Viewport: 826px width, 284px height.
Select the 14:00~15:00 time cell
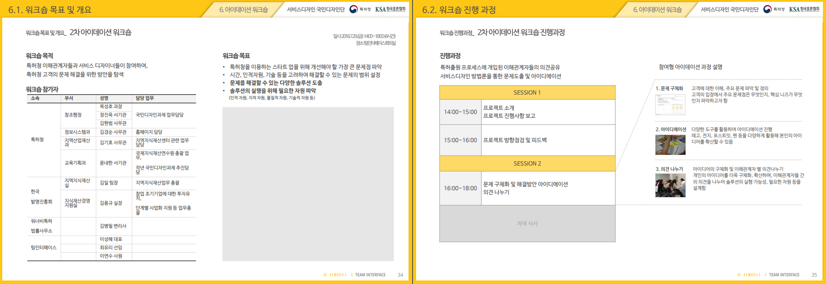pos(460,112)
